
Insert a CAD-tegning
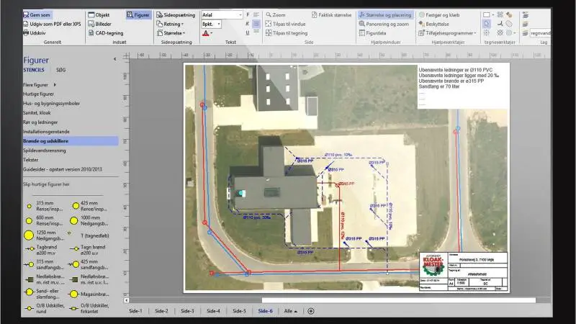click(106, 32)
